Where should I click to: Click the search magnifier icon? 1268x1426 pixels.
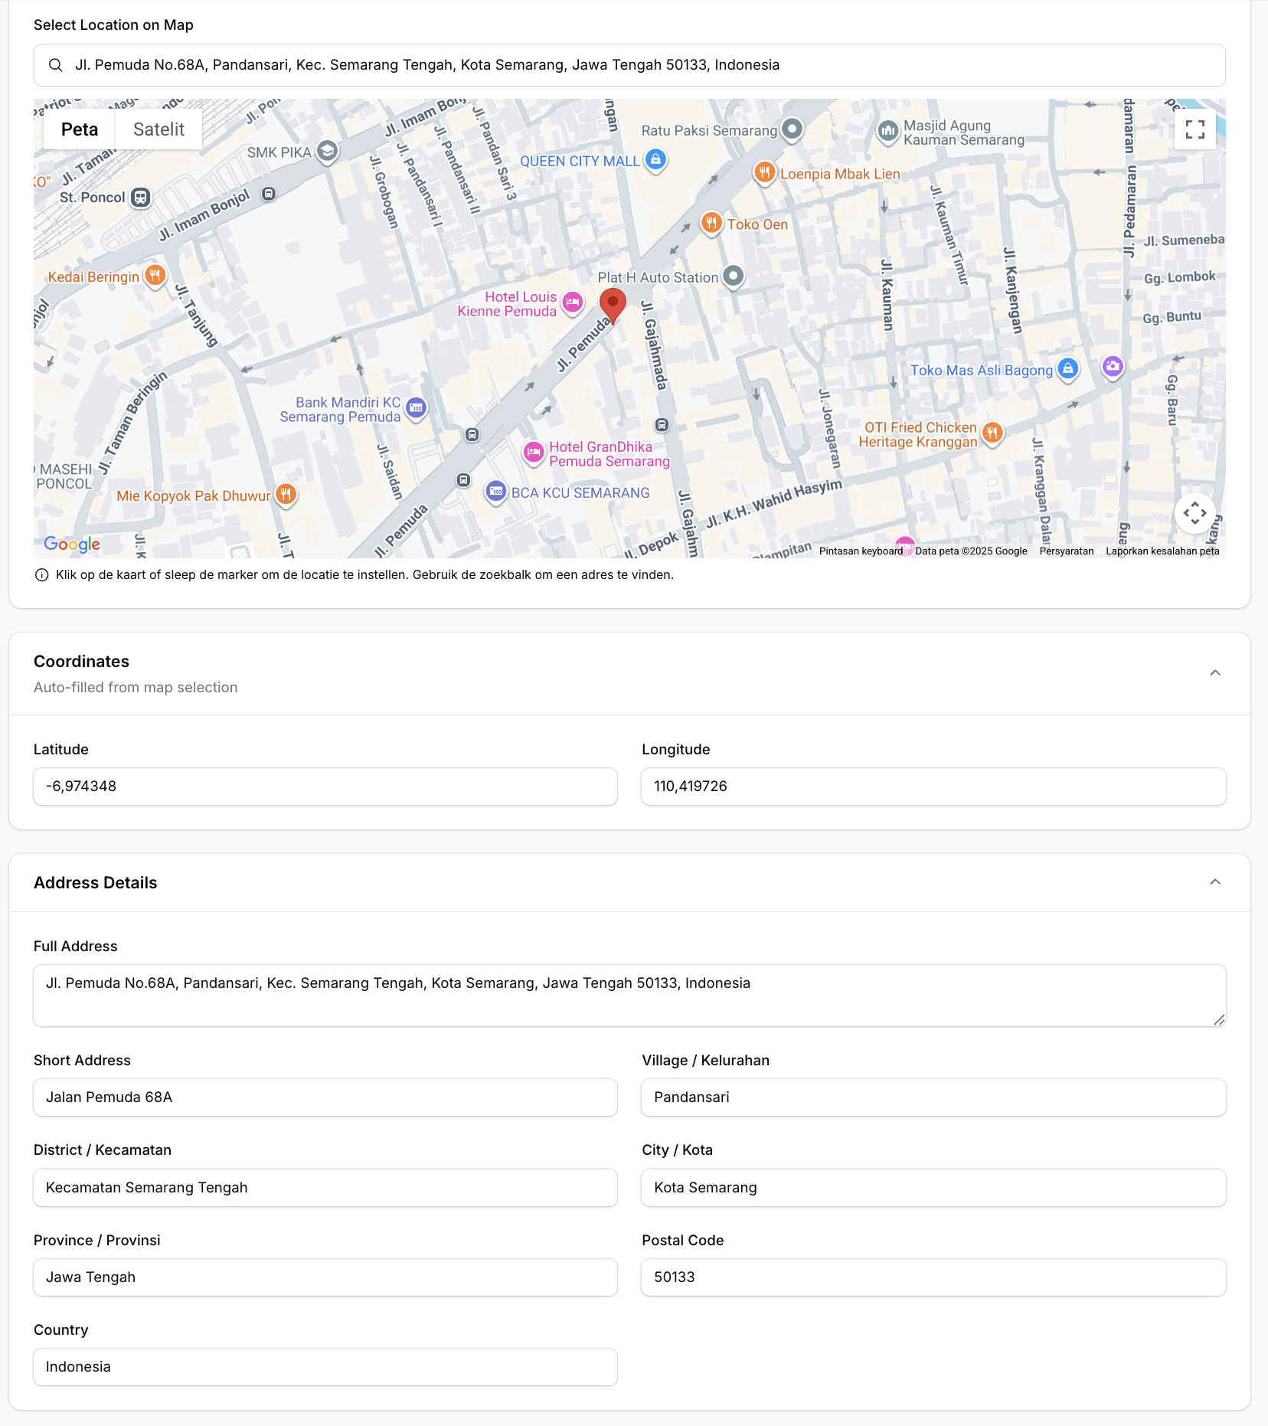pos(57,65)
